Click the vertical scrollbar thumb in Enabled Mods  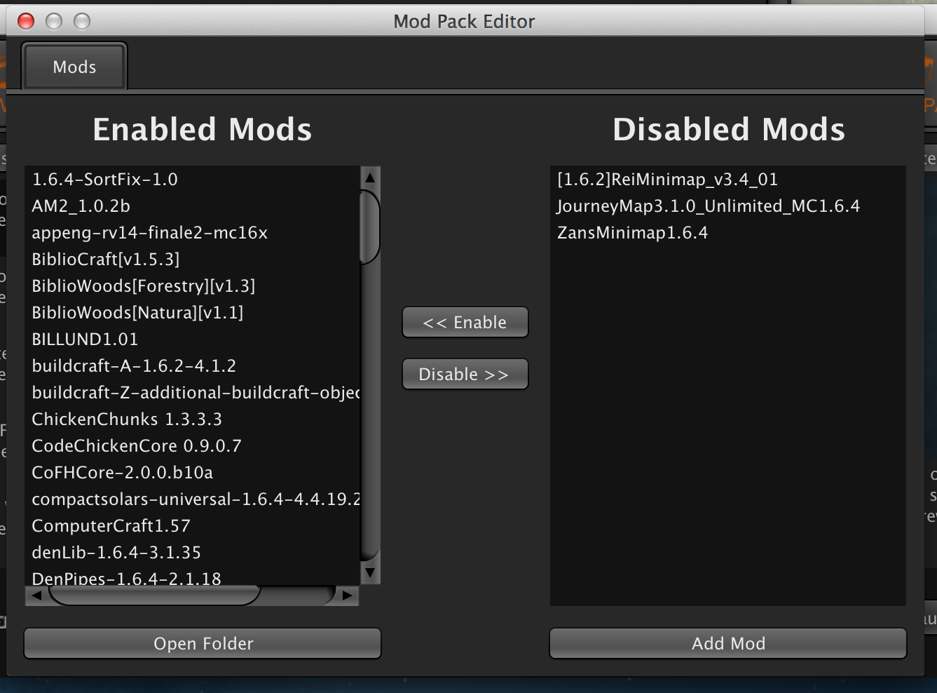[370, 227]
